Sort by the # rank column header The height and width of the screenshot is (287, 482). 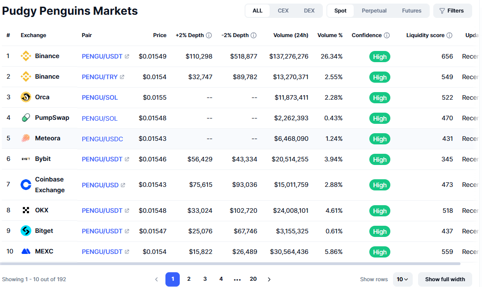pos(8,35)
